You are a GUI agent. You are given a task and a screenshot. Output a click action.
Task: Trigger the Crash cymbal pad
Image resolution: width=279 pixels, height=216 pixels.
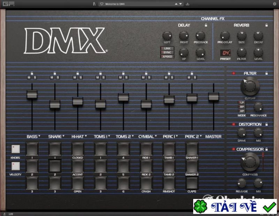click(x=146, y=183)
